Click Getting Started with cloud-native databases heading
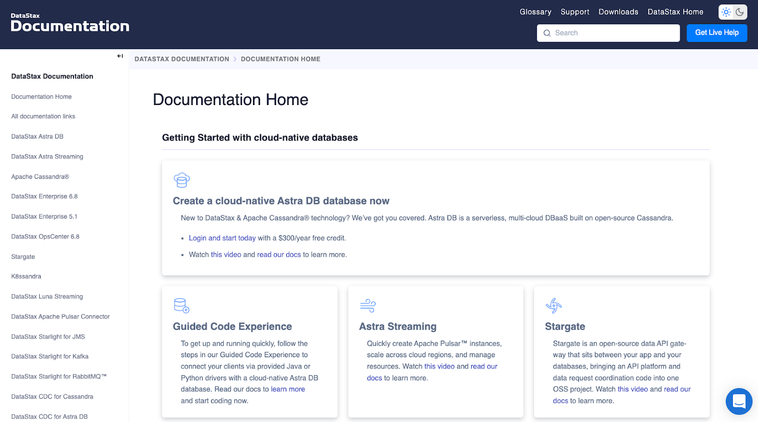 260,138
